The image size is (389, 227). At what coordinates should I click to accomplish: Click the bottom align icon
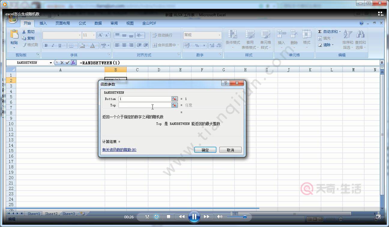click(131, 35)
